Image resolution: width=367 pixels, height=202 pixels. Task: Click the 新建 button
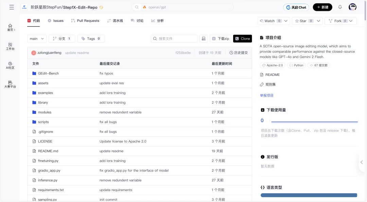322,7
